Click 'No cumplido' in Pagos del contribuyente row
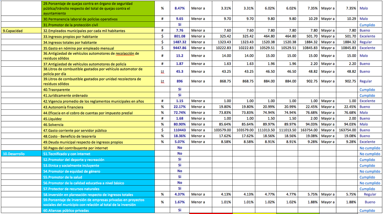The width and height of the screenshot is (383, 214). 370,148
